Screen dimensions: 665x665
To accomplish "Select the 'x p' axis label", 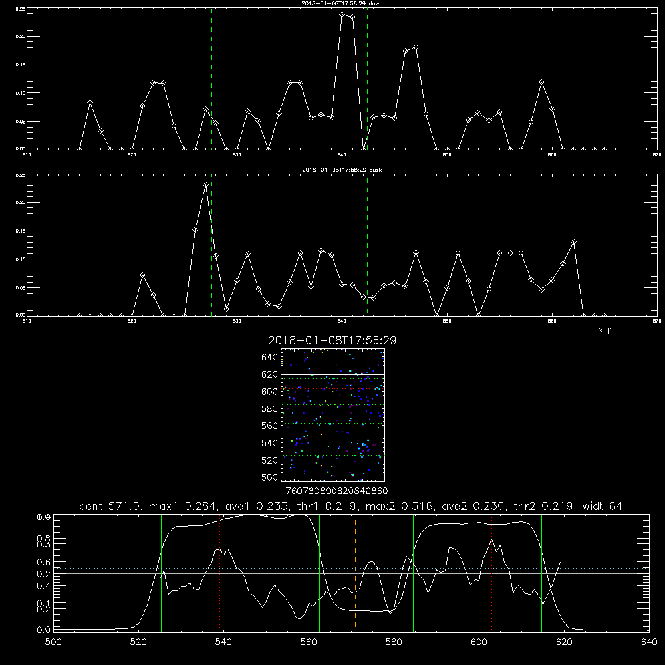I will (606, 330).
